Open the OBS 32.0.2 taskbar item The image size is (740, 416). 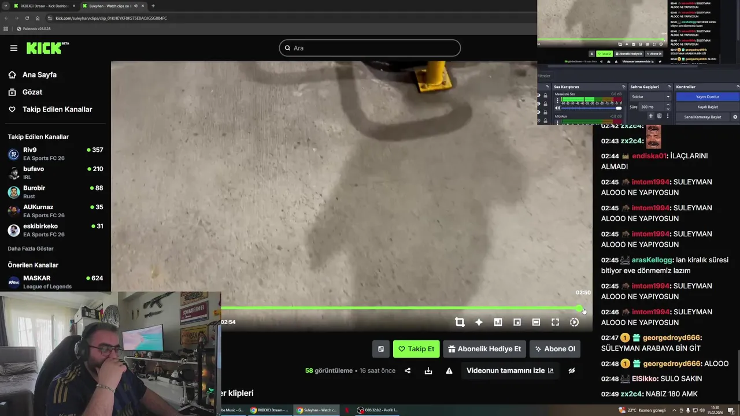(x=377, y=410)
